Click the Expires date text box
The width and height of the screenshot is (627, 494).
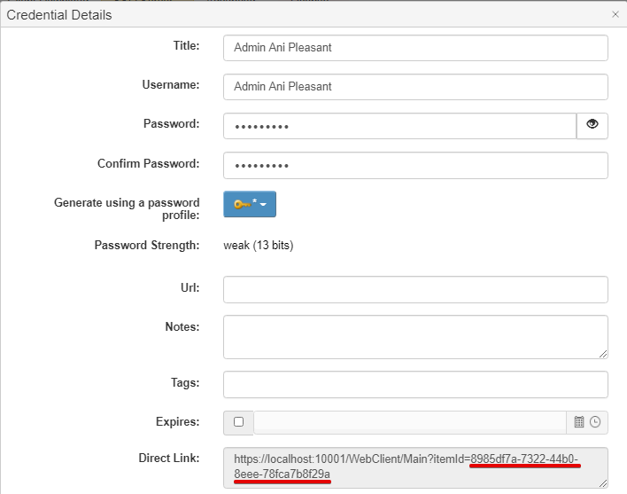[x=409, y=422]
